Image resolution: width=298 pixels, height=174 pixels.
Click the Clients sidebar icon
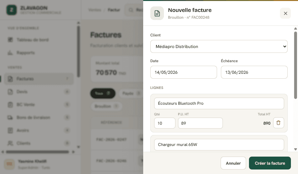tap(10, 143)
